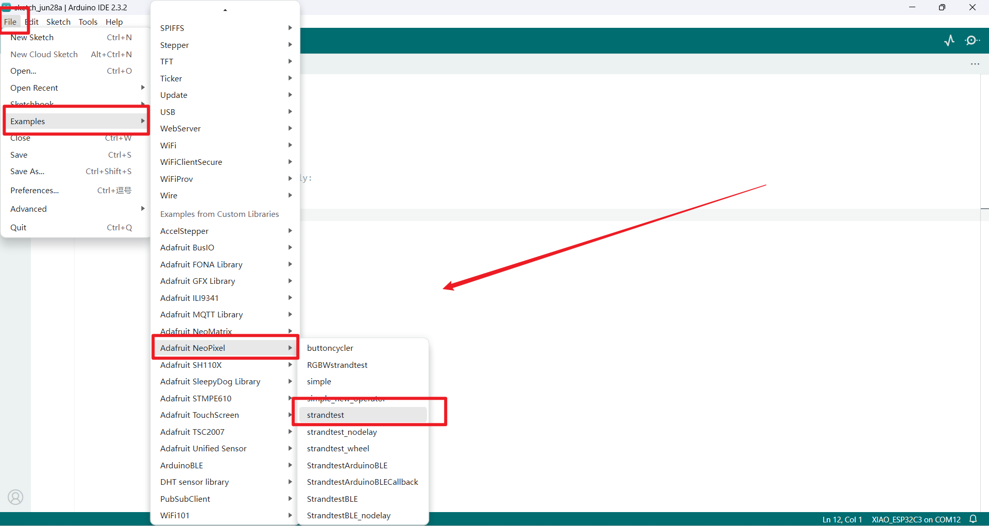The height and width of the screenshot is (526, 989).
Task: Choose New Cloud Sketch entry
Action: tap(75, 54)
